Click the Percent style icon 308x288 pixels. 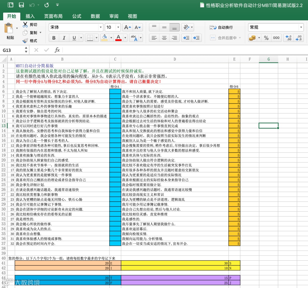tap(266, 38)
